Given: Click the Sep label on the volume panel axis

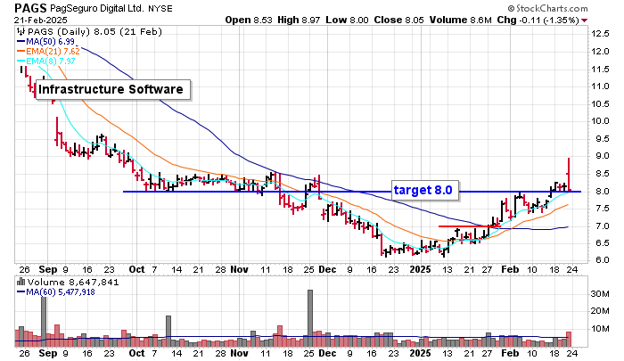Looking at the screenshot, I should point(48,353).
